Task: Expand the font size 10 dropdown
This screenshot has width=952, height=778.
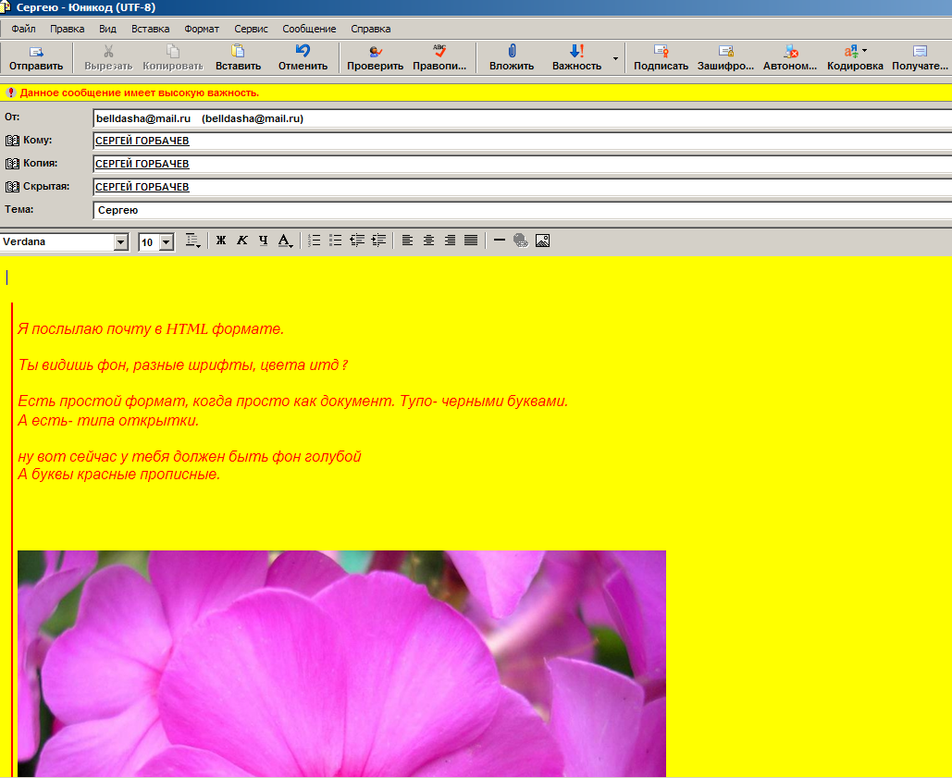Action: 167,242
